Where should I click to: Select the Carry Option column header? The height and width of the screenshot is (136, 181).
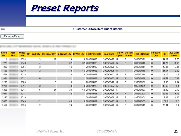(x=120, y=54)
